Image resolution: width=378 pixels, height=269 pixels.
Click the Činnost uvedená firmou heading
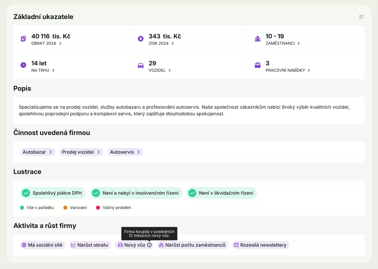click(52, 133)
